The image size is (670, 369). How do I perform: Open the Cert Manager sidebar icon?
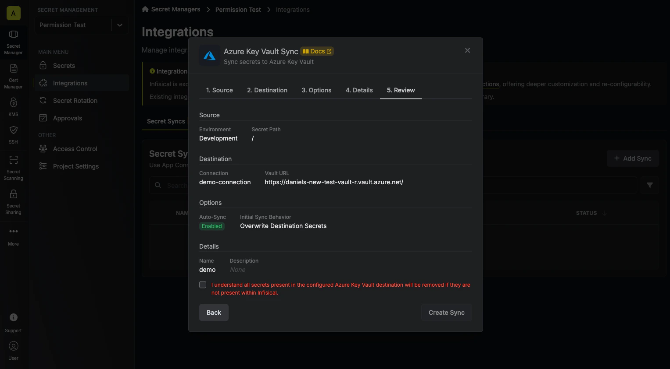[14, 68]
